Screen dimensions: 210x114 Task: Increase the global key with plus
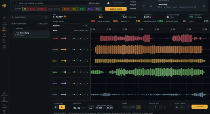[159, 107]
